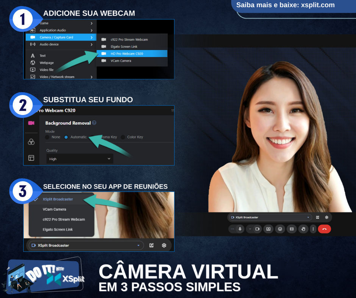The image size is (356, 298).
Task: Open XSplit Broadcaster dropdown under the video preview
Action: (x=270, y=217)
